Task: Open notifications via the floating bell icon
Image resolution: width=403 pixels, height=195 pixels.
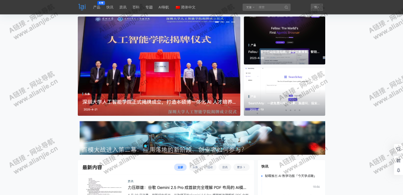Action: click(399, 170)
